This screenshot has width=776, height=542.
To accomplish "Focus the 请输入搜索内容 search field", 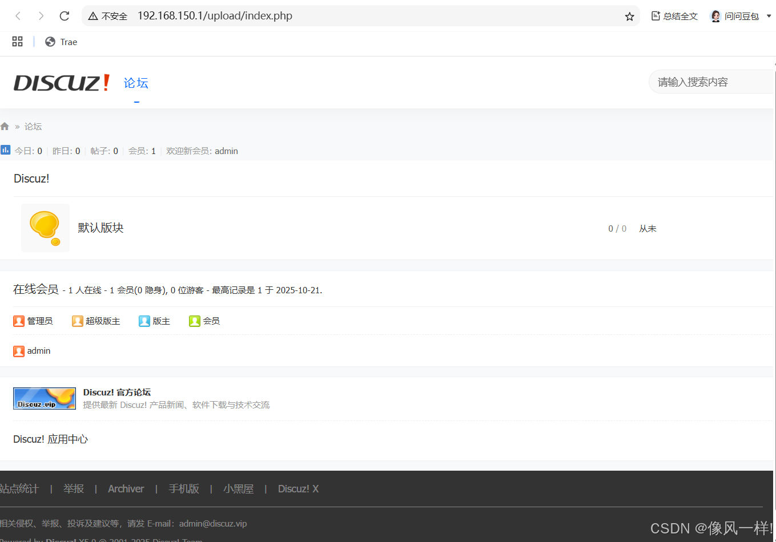I will click(711, 82).
